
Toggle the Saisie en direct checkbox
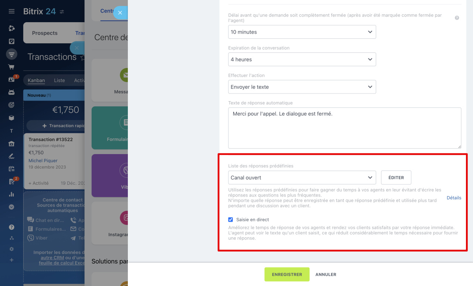(x=231, y=219)
